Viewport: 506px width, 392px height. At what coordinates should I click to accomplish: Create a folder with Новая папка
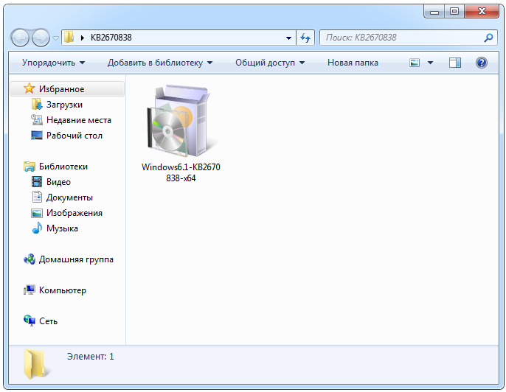click(x=353, y=63)
